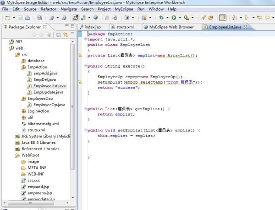Expand the folded import statements
Screen dimensions: 275x210
[86, 39]
